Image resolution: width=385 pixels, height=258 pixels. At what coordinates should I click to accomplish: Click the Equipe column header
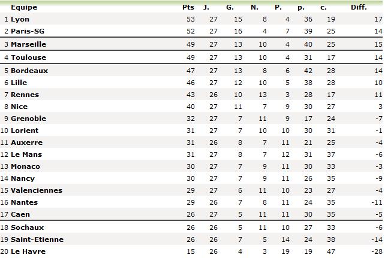click(24, 7)
